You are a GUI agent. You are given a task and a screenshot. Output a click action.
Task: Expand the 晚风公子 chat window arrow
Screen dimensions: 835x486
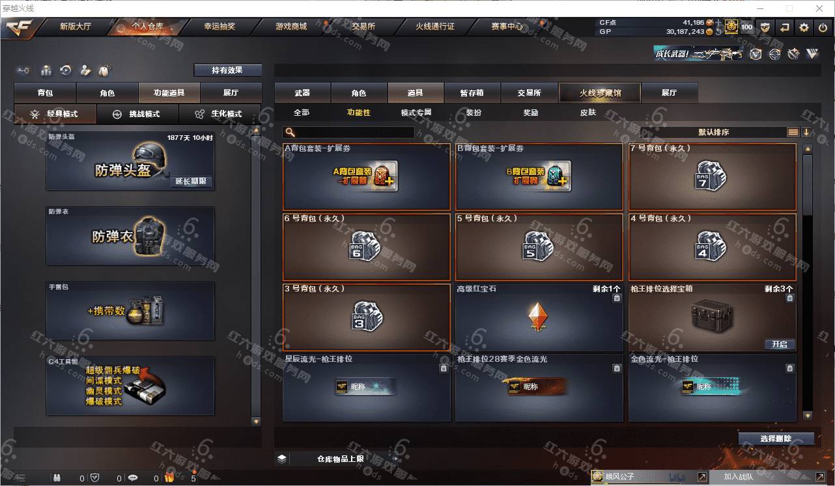pos(701,477)
